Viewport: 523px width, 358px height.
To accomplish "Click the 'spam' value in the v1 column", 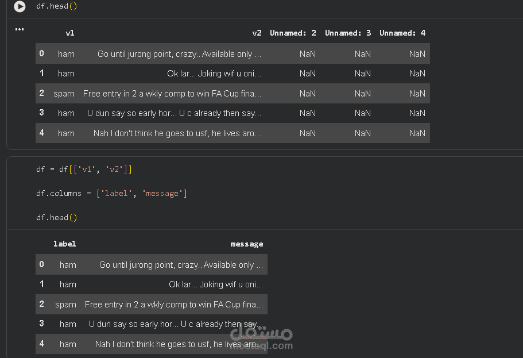I will tap(64, 94).
